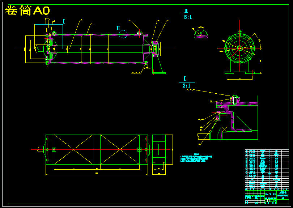Click the yellow title text 卷筒A0
The width and height of the screenshot is (293, 208).
[x=27, y=10]
